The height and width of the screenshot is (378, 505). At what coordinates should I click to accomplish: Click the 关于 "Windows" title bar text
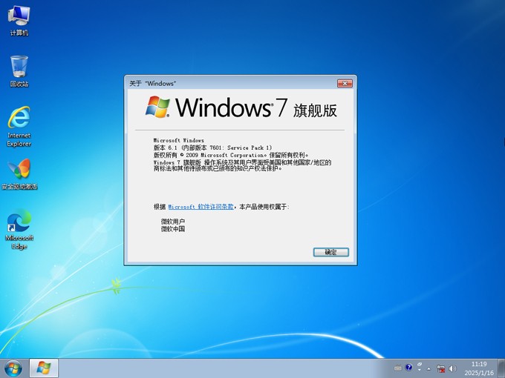click(x=153, y=84)
